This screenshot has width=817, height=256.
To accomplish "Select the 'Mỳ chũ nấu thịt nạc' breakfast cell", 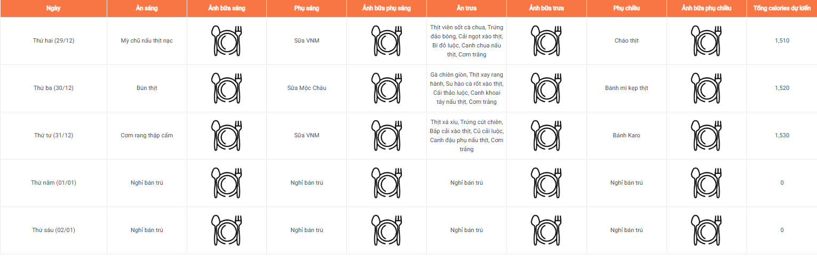I will 147,40.
